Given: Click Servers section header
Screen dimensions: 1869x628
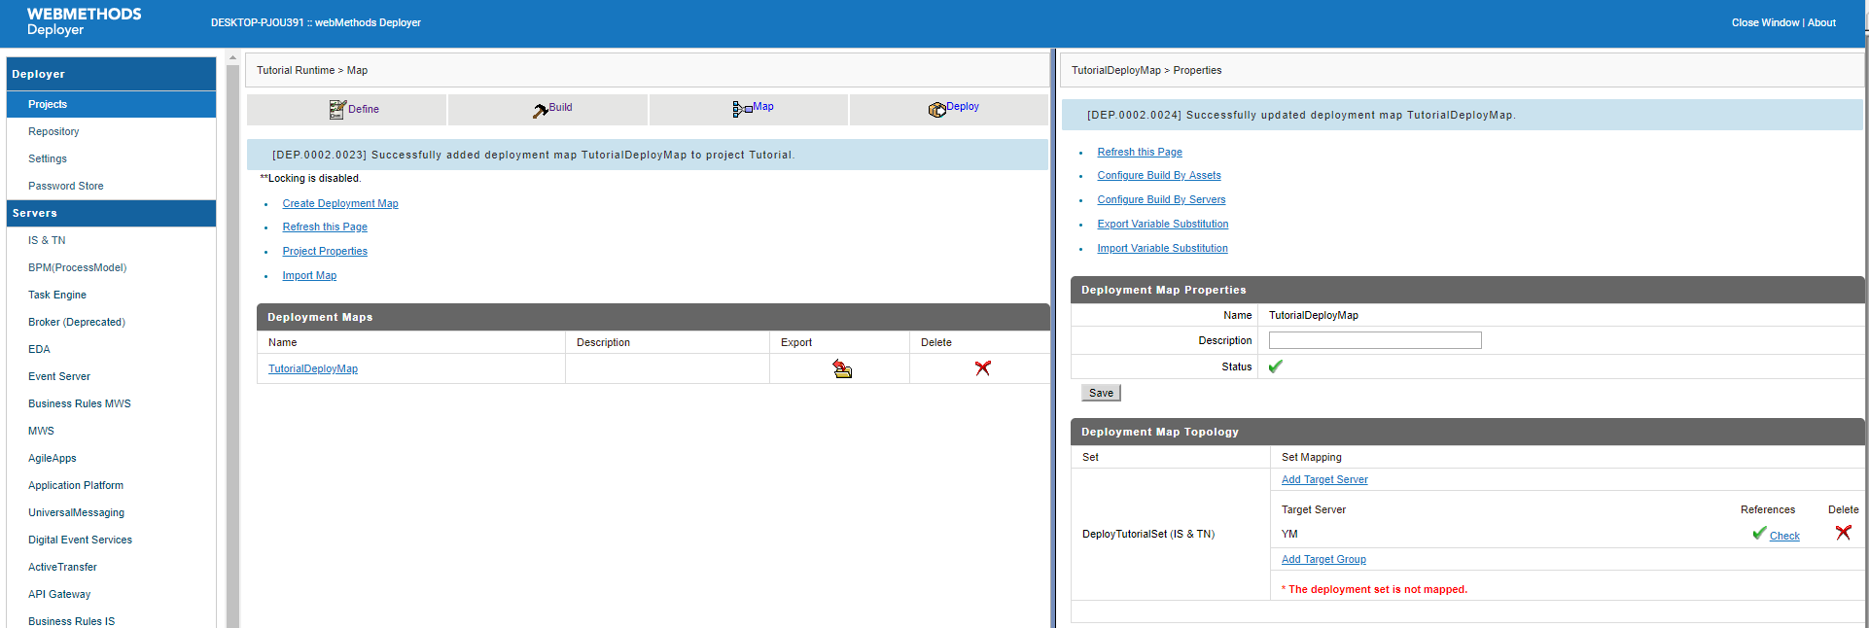Looking at the screenshot, I should click(x=111, y=213).
